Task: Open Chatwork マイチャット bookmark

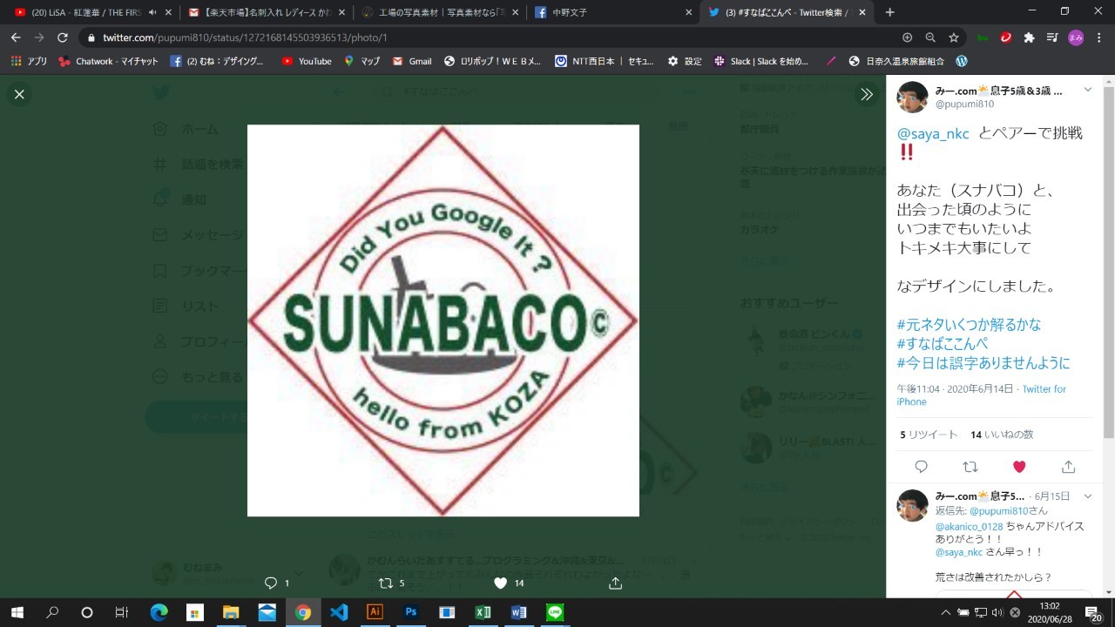Action: (109, 61)
